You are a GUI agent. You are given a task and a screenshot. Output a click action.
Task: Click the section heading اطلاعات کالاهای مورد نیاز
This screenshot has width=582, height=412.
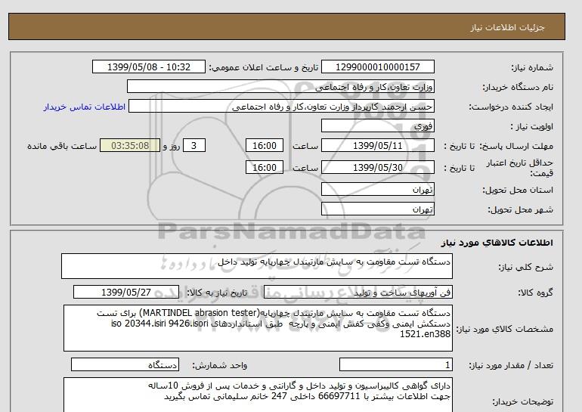(x=497, y=243)
